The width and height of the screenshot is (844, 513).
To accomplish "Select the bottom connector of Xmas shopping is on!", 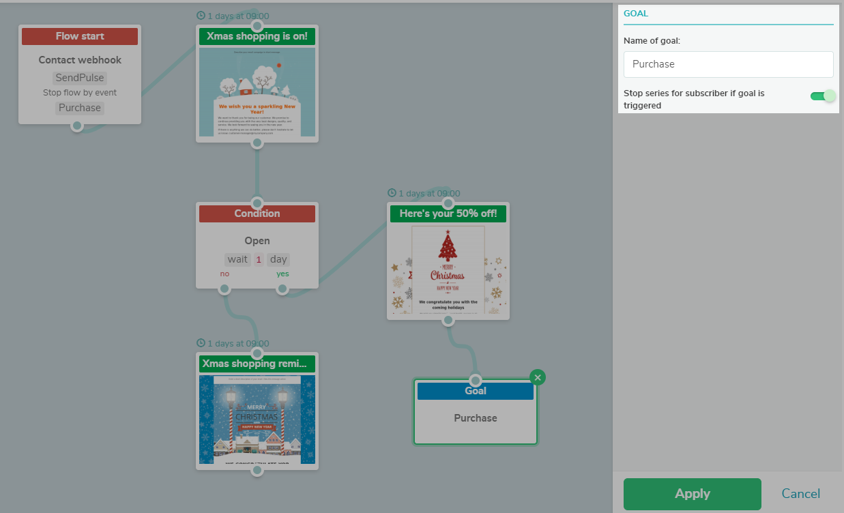I will pos(257,143).
